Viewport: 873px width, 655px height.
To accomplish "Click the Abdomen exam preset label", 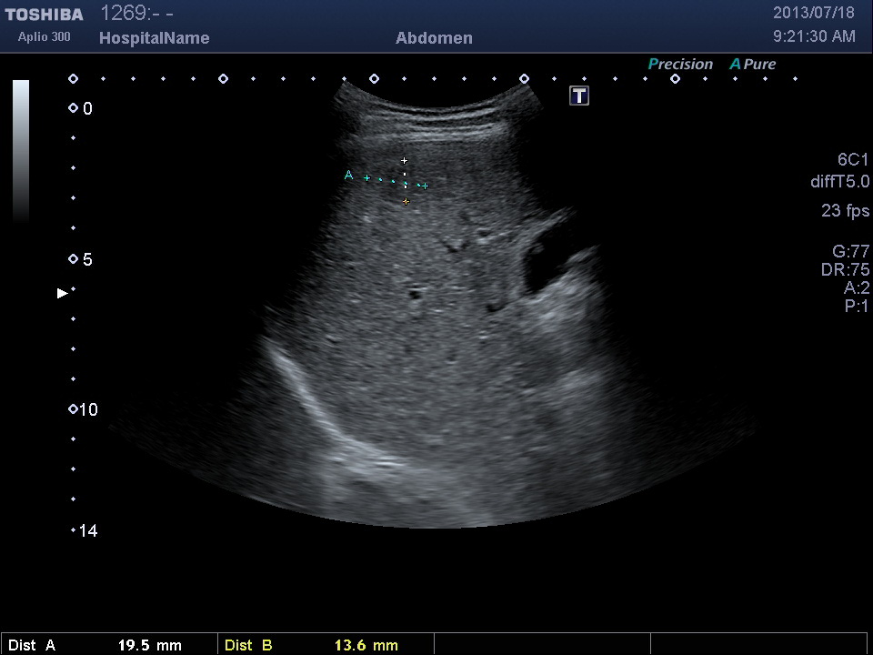I will pyautogui.click(x=434, y=38).
